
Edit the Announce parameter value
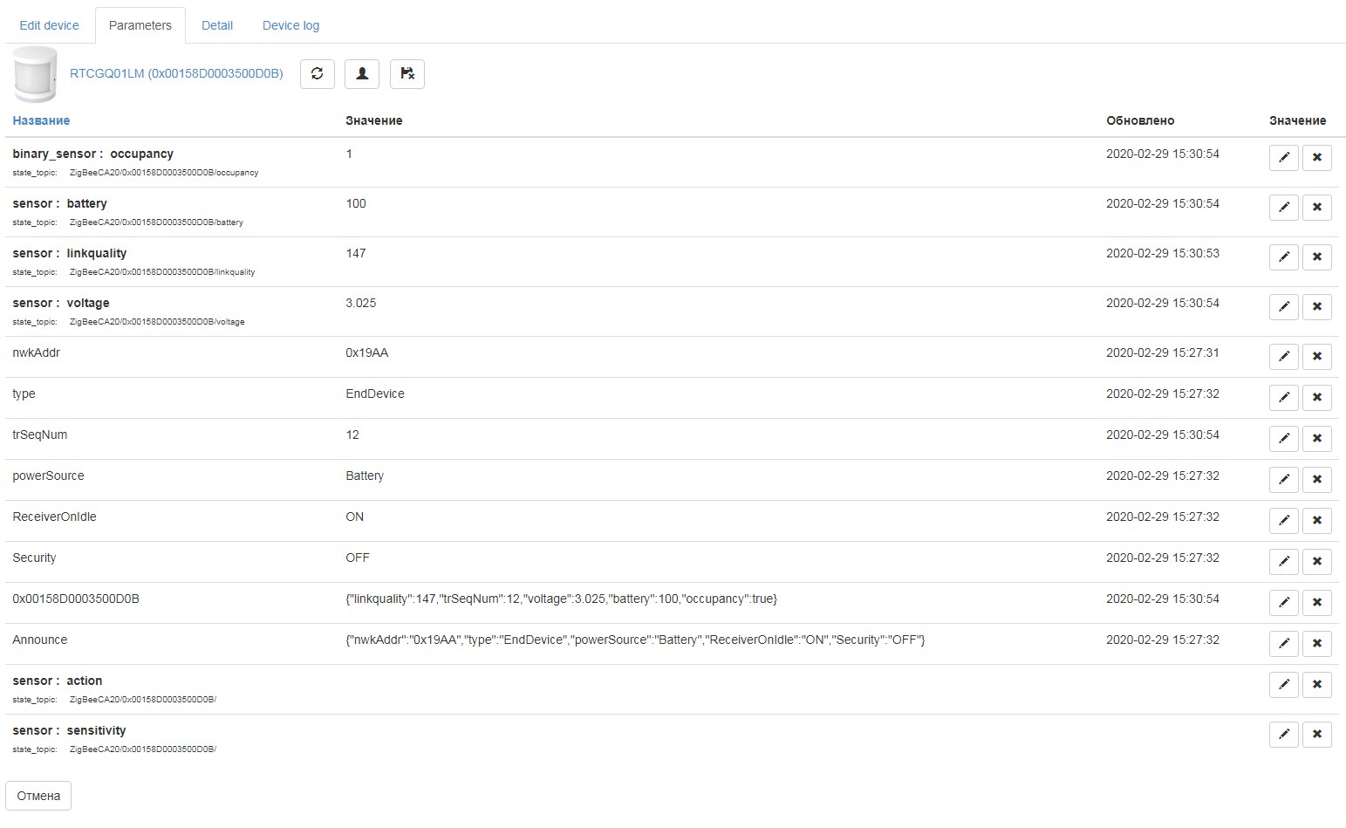(x=1282, y=644)
